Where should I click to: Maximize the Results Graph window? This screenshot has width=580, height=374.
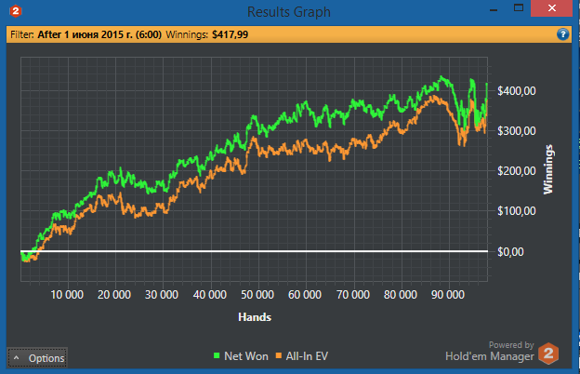(519, 7)
